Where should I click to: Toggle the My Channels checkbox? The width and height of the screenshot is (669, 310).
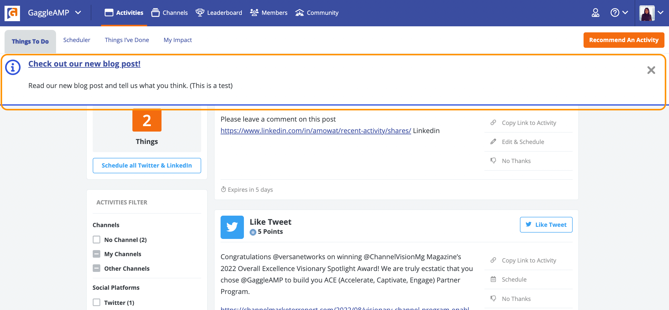(96, 254)
